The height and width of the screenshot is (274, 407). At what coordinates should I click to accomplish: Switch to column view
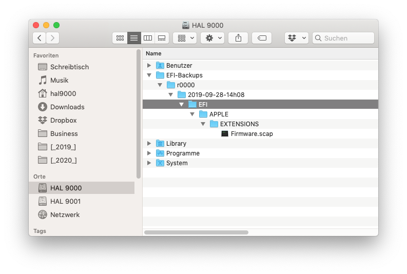point(148,38)
